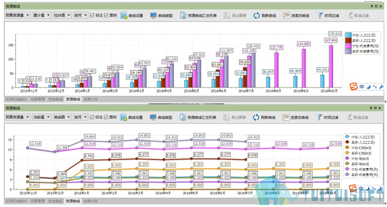Click the 44.241 data label
The height and width of the screenshot is (207, 387).
(322, 70)
